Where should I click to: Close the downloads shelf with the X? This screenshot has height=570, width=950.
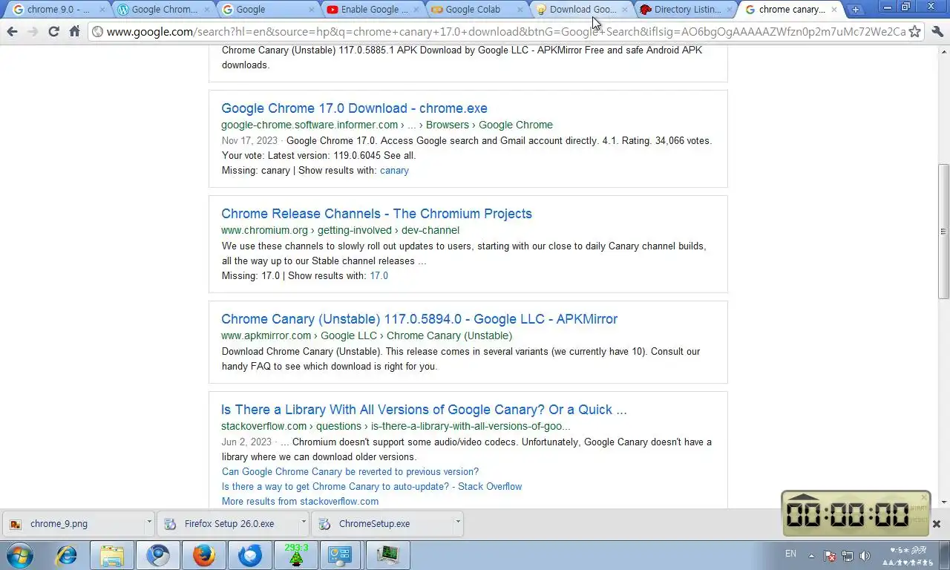point(937,523)
